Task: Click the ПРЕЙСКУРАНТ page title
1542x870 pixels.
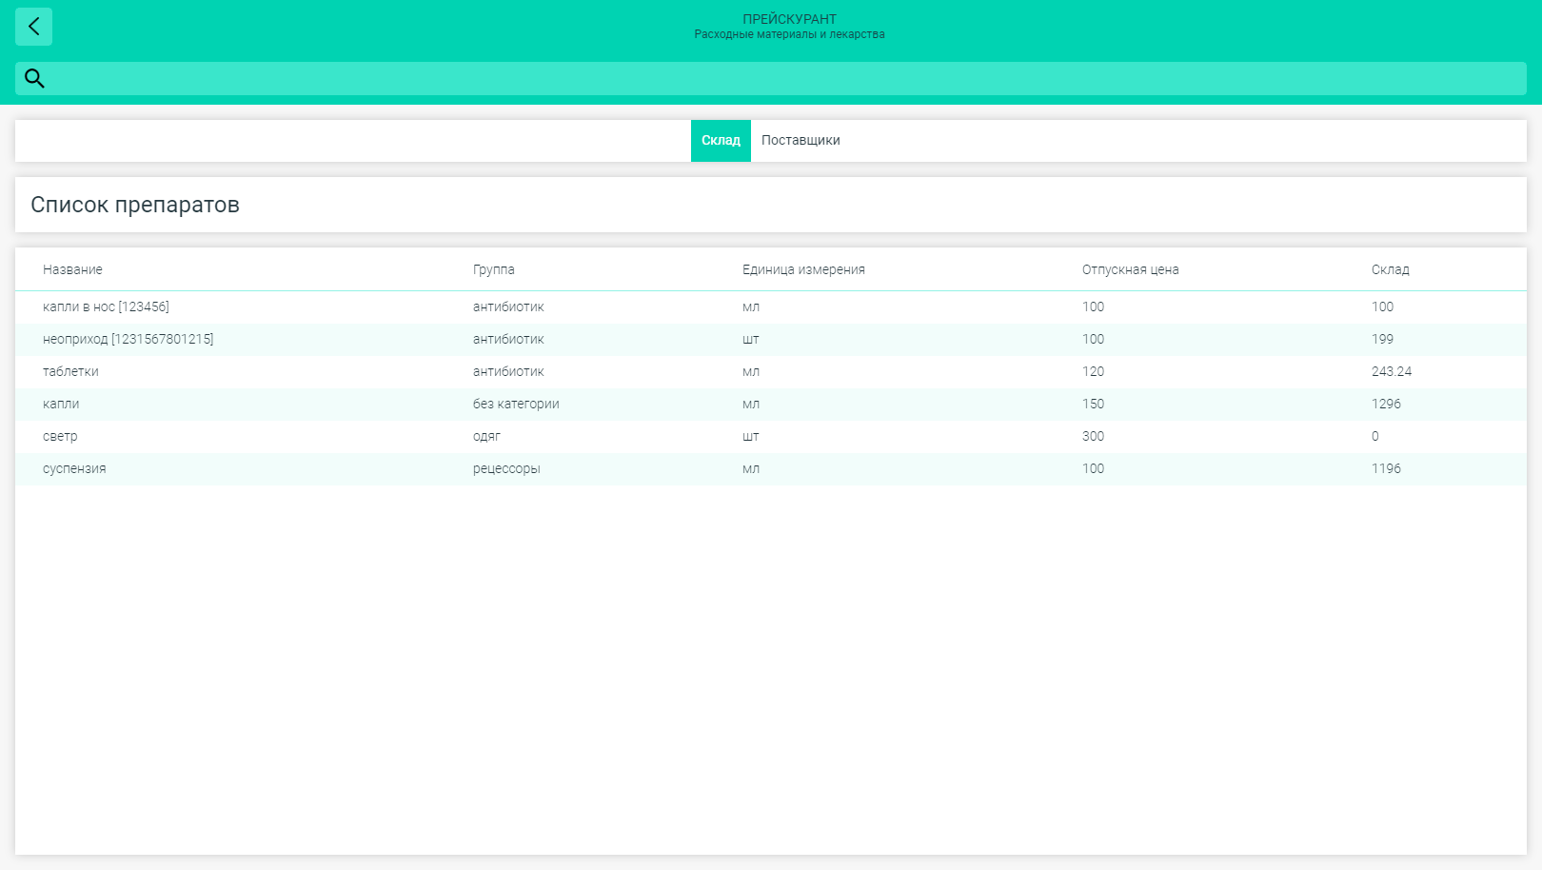Action: point(789,19)
